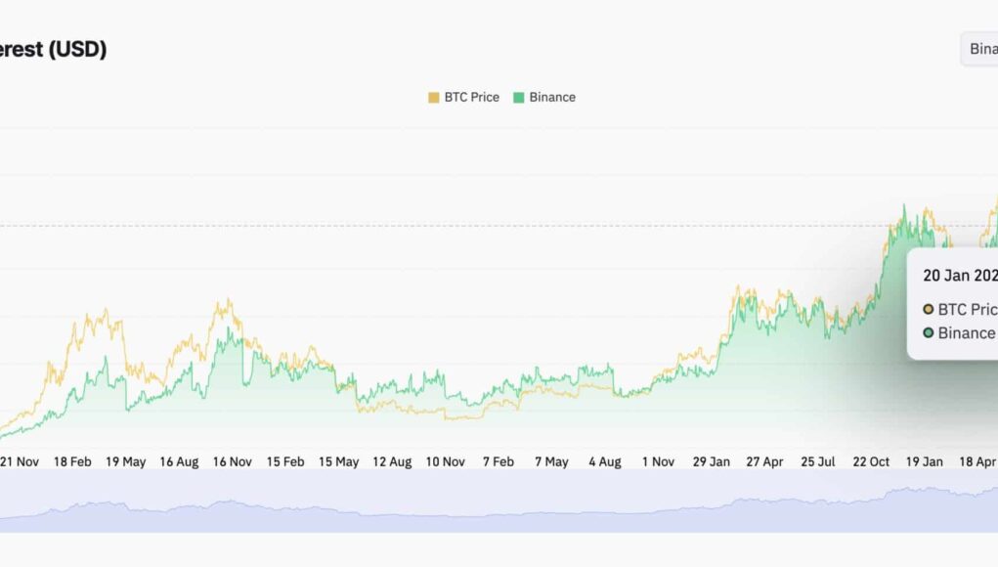Click the green Binance legend swatch
The image size is (998, 567).
pos(519,97)
